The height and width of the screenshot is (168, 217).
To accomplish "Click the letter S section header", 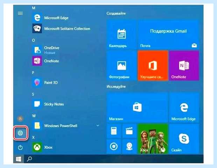I will [33, 94].
